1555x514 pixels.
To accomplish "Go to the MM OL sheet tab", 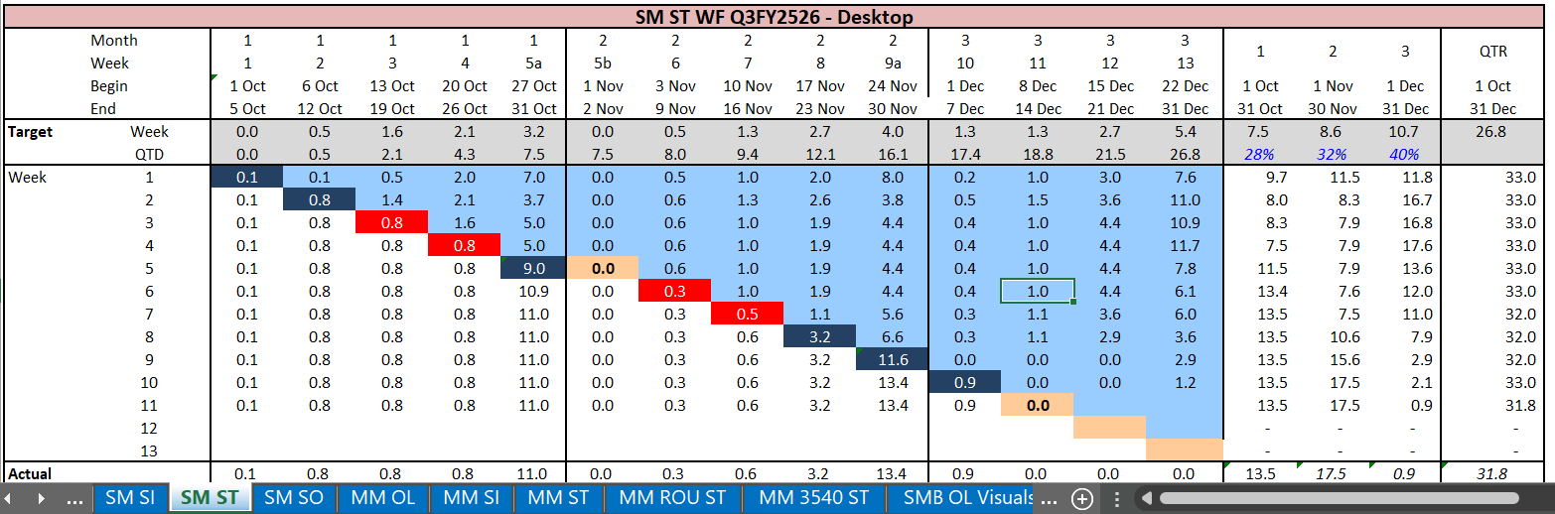I will 382,498.
